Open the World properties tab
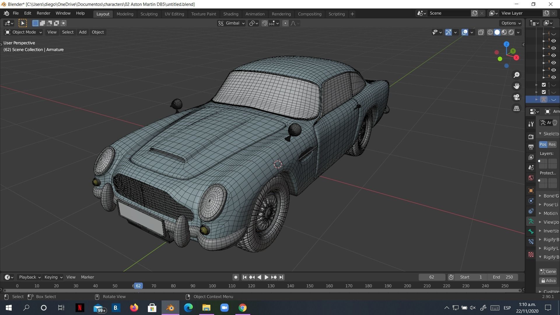 point(531,178)
